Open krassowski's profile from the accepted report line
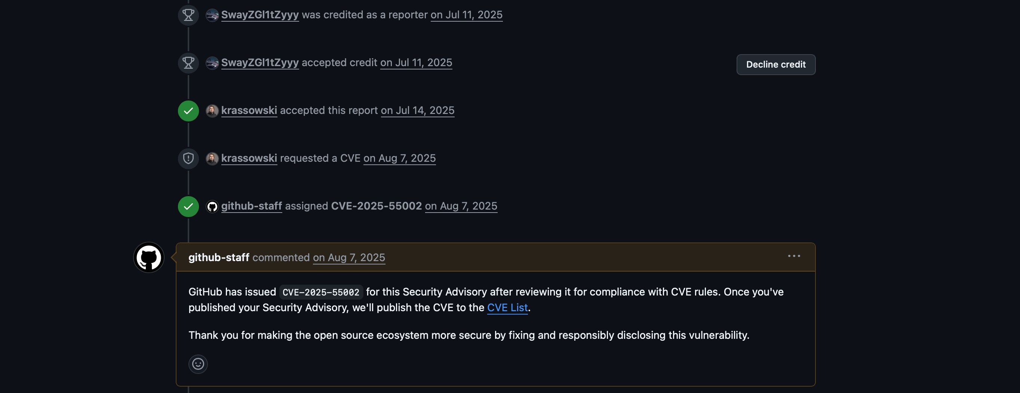 coord(249,111)
